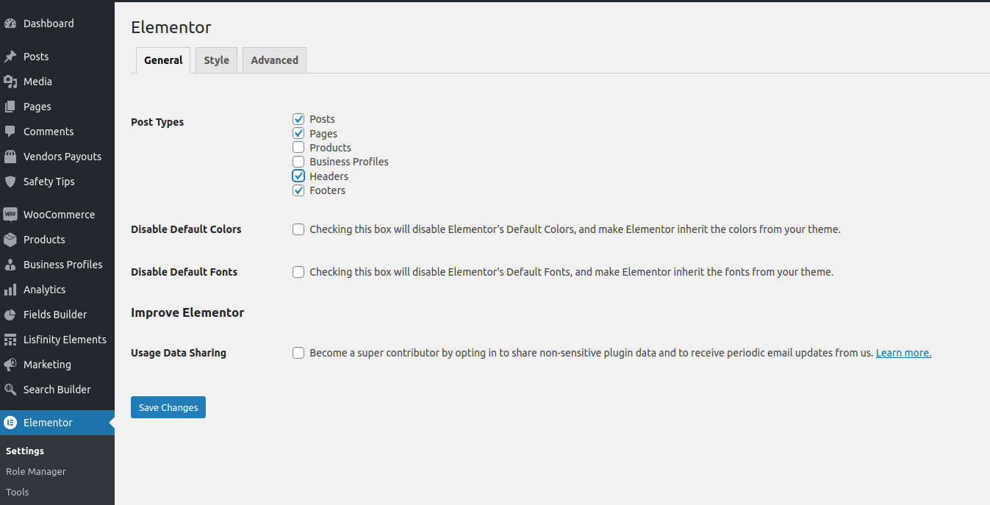Click the Posts label beside the checkbox
Viewport: 990px width, 505px height.
[x=322, y=119]
